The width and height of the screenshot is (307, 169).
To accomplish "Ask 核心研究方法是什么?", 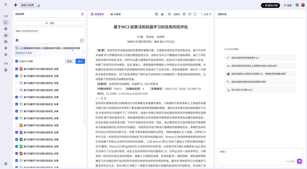I will (260, 90).
